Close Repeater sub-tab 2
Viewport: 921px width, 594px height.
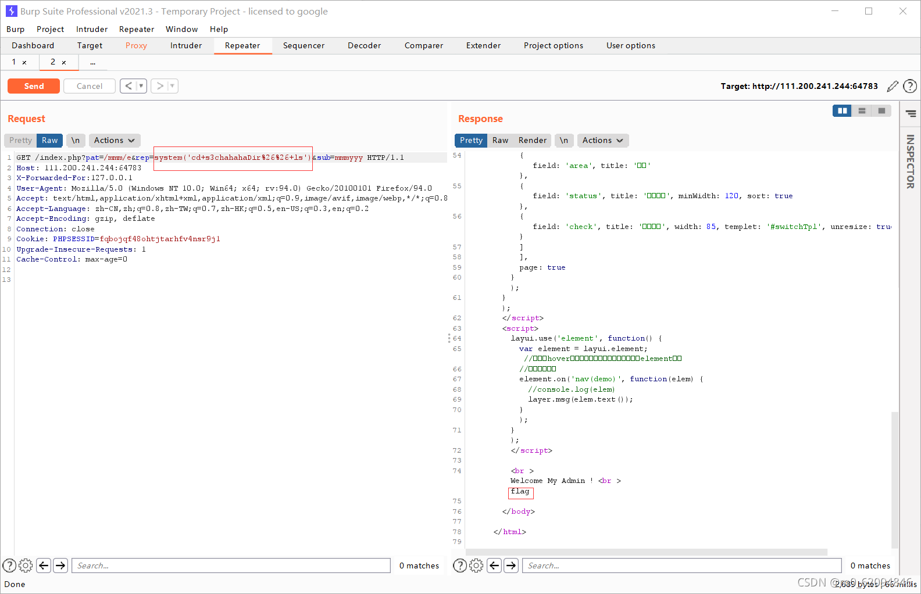[64, 62]
